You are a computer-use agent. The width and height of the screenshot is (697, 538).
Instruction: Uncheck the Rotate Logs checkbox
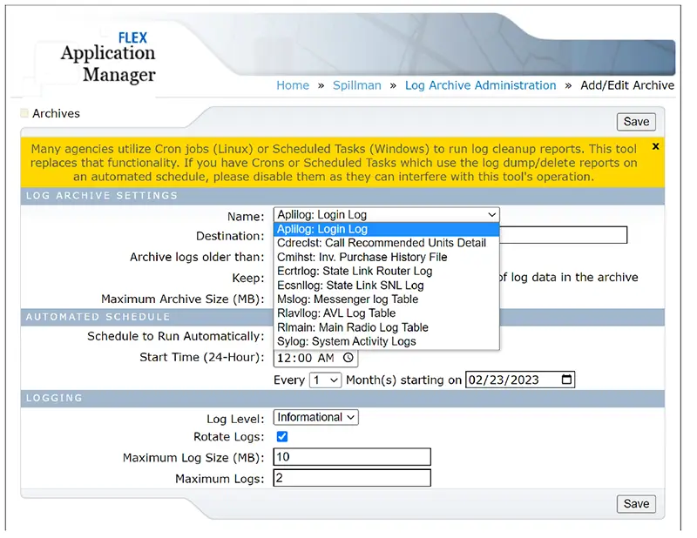(281, 437)
